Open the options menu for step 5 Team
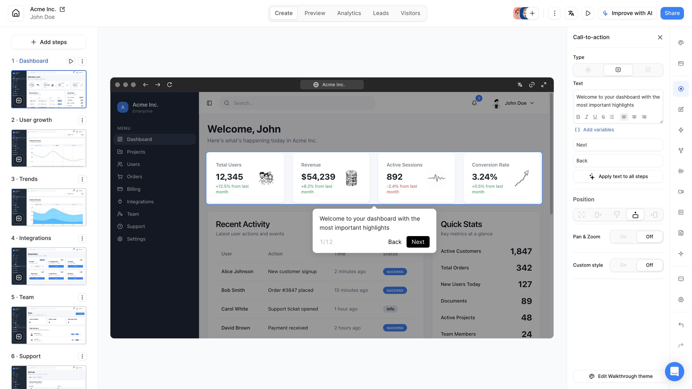The height and width of the screenshot is (389, 692). pyautogui.click(x=82, y=297)
